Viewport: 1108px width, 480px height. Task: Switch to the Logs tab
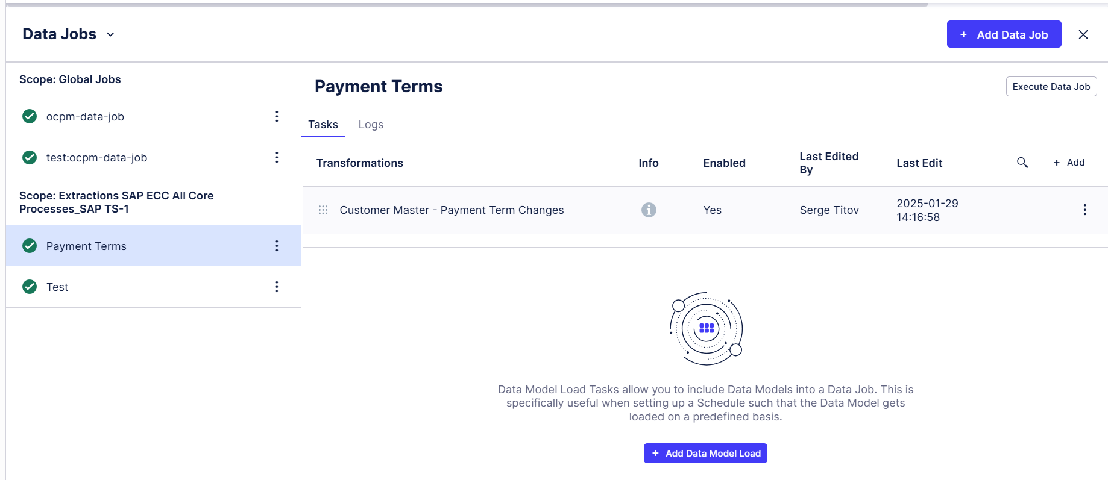(x=371, y=125)
